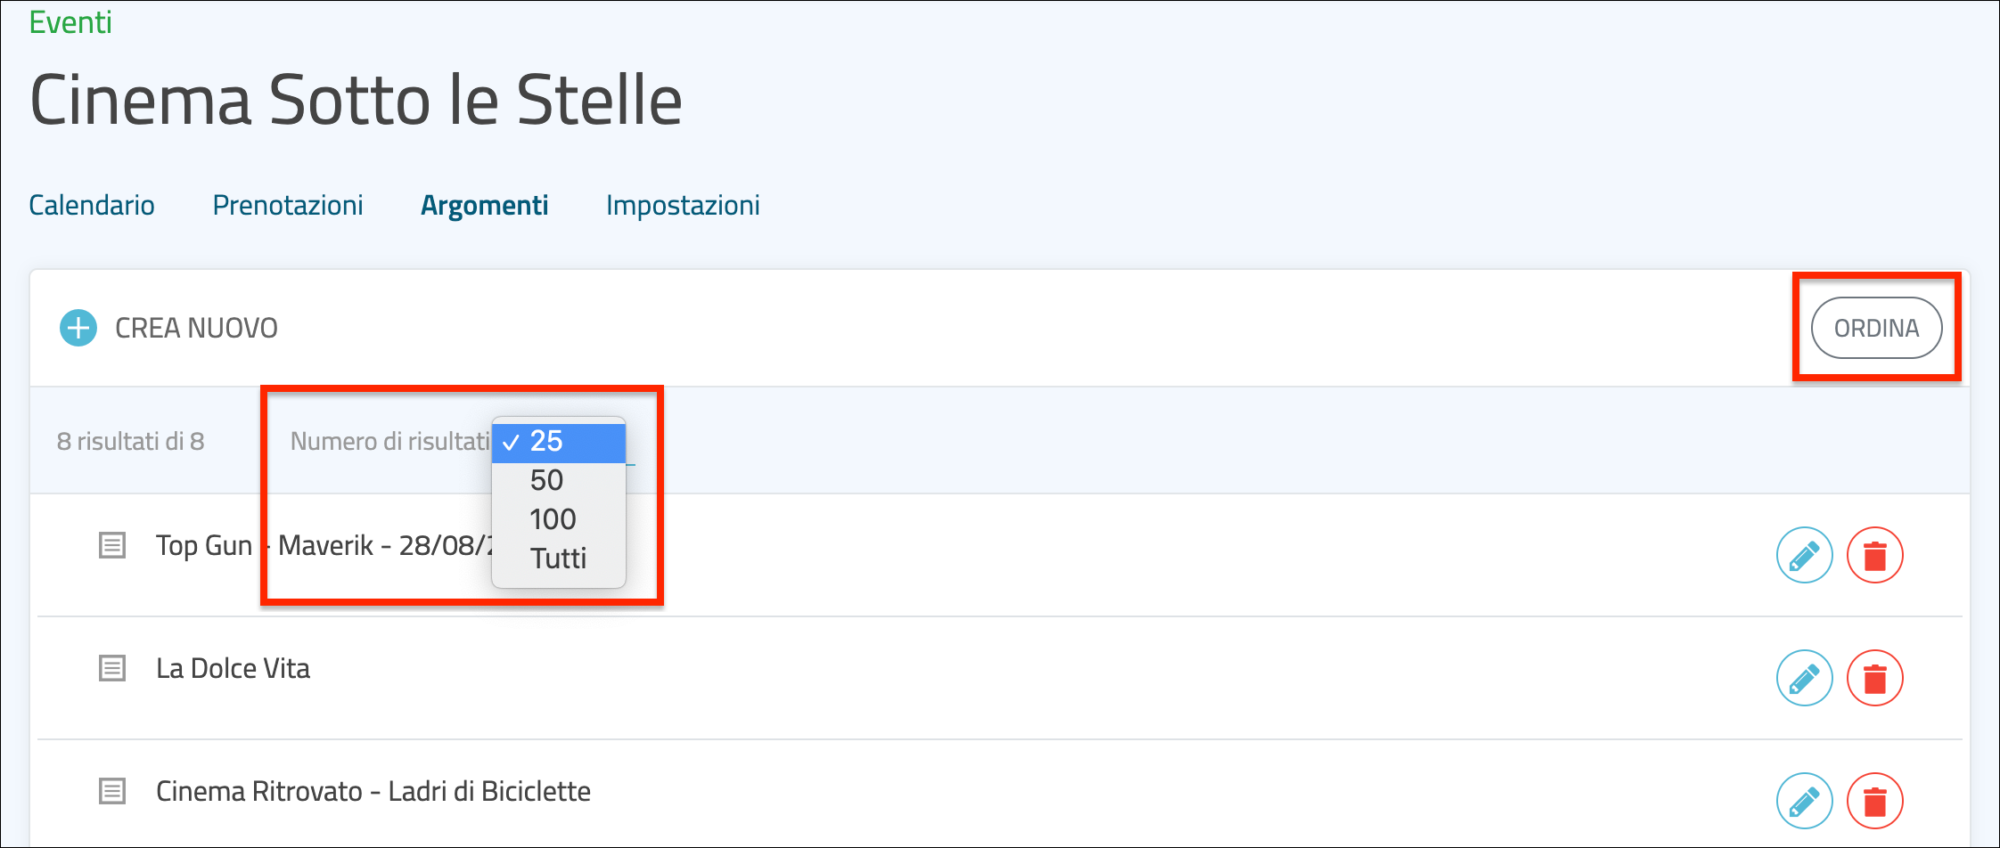This screenshot has height=848, width=2000.
Task: Go to the Impostazioni tab
Action: [683, 206]
